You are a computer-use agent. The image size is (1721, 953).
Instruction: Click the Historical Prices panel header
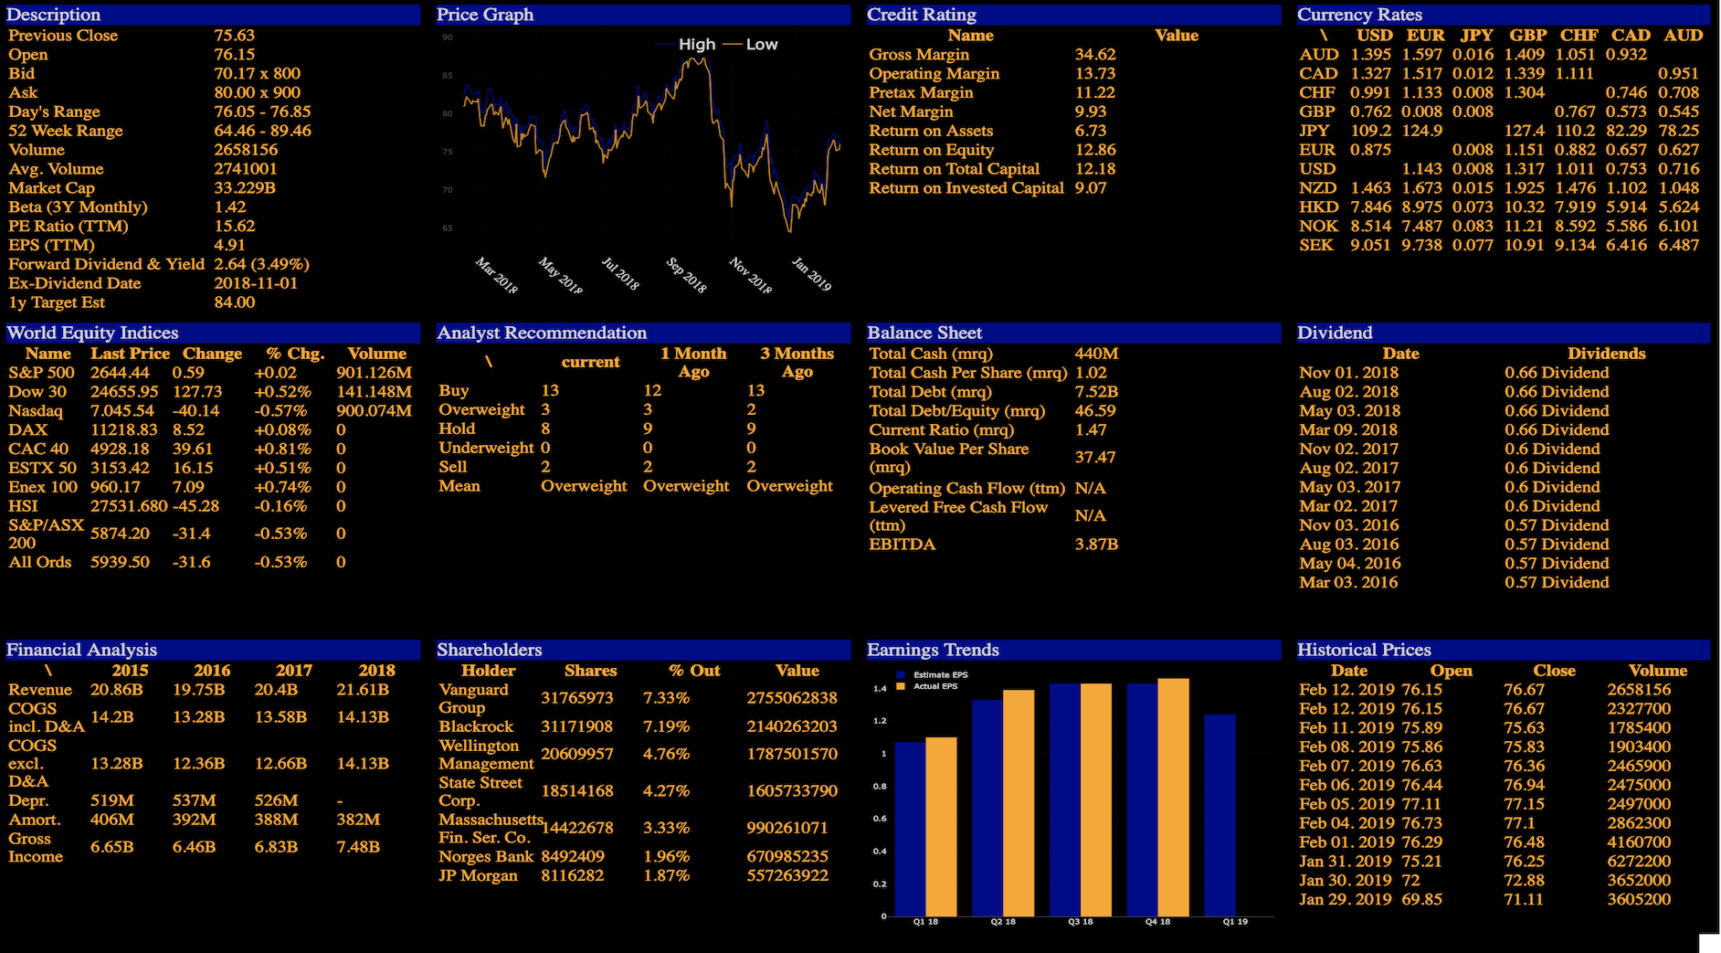tap(1504, 650)
